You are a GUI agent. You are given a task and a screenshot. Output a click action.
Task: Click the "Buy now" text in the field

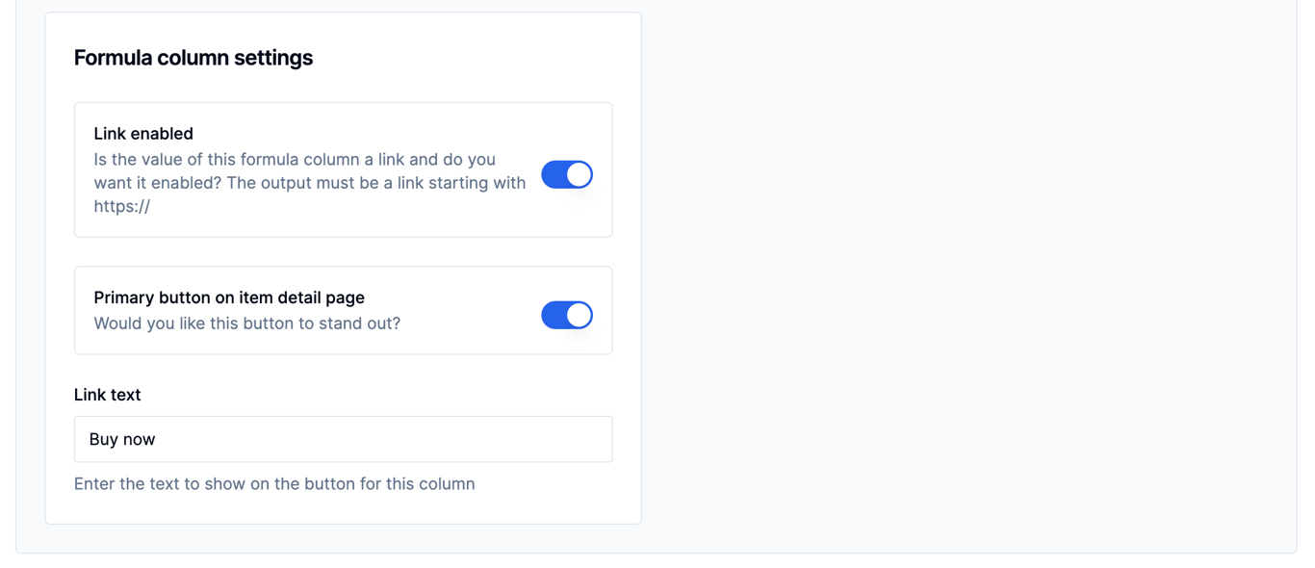coord(122,439)
